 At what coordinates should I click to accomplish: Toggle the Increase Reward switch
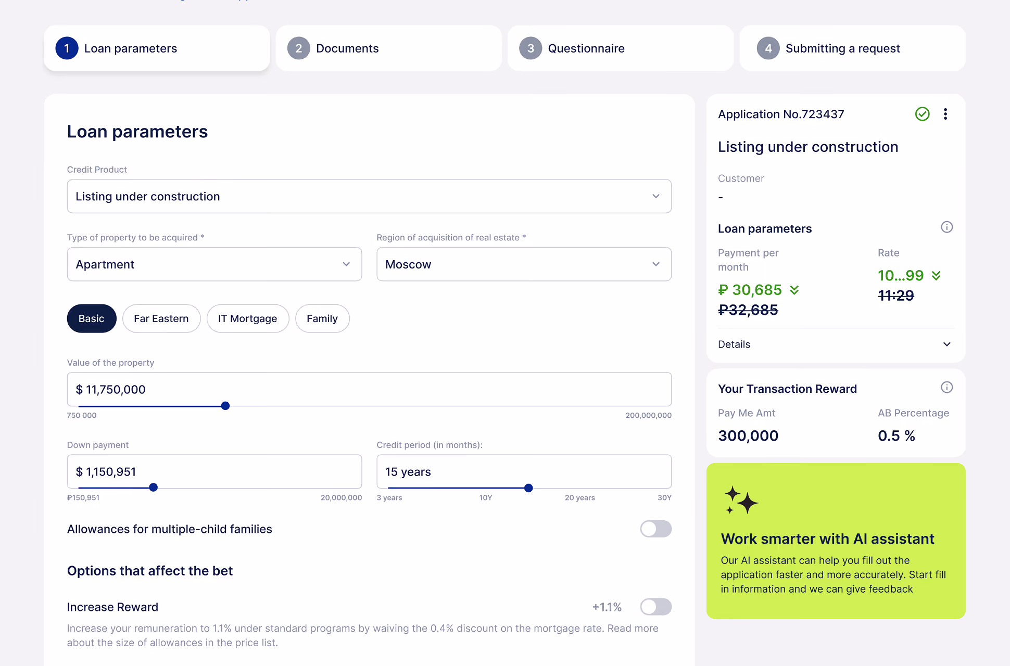[x=655, y=607]
